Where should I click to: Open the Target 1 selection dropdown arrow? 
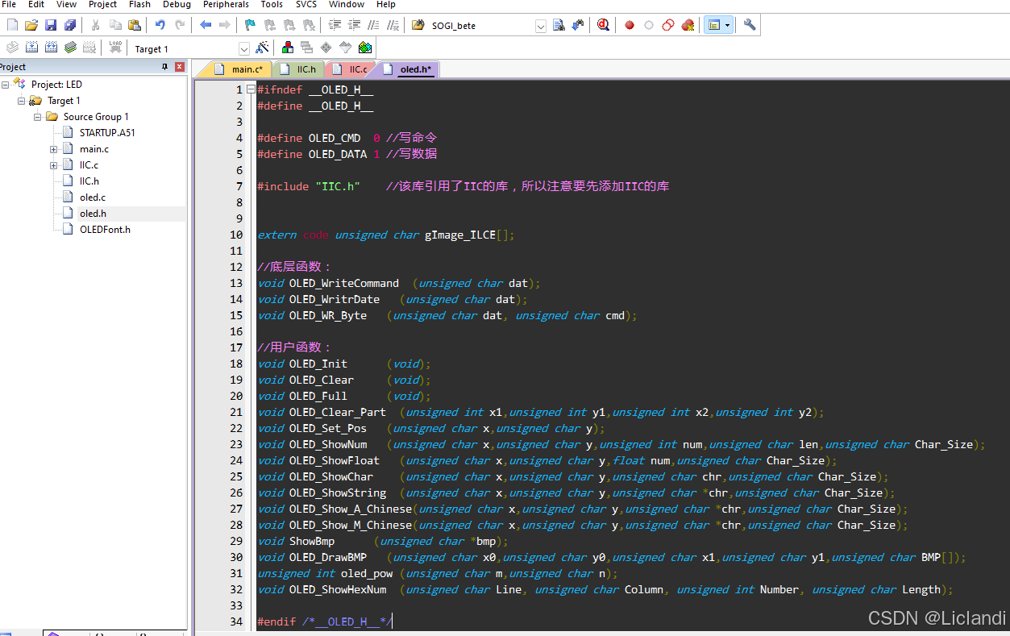(244, 49)
